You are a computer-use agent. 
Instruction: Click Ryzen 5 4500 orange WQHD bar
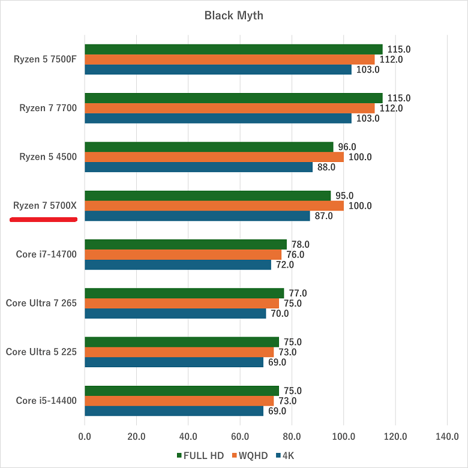click(214, 157)
